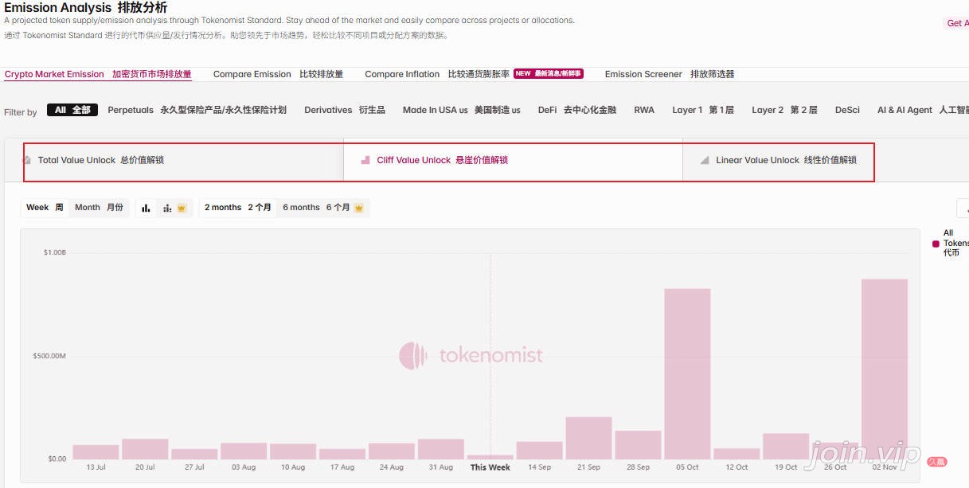Click the 17 Aug bar in chart
Screen dimensions: 969x488
tap(342, 454)
